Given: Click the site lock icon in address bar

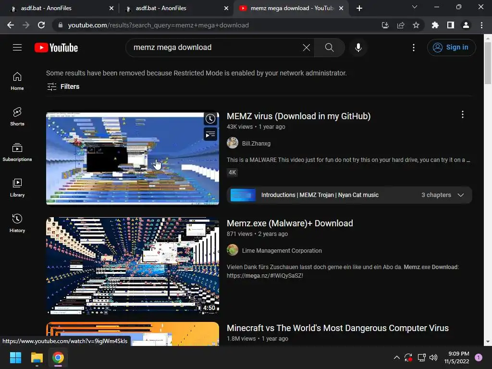Looking at the screenshot, I should [61, 25].
